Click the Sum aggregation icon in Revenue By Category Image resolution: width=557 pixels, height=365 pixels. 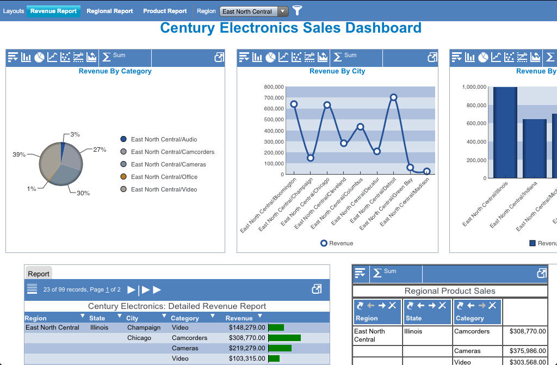pos(106,57)
